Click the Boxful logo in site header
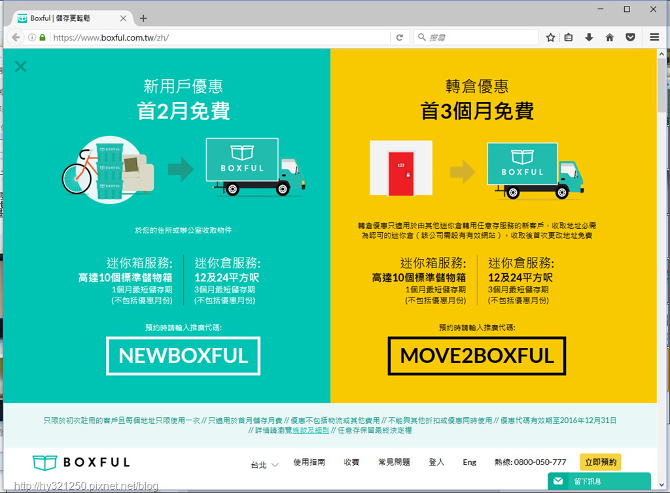The height and width of the screenshot is (493, 670). coord(81,462)
